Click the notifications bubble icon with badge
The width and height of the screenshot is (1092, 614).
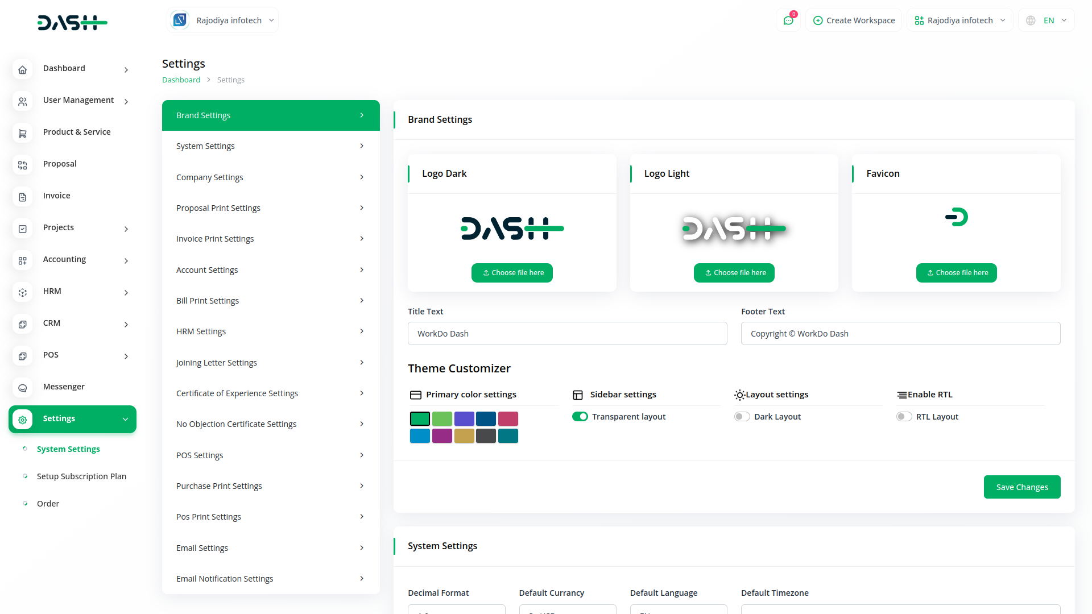pos(788,20)
